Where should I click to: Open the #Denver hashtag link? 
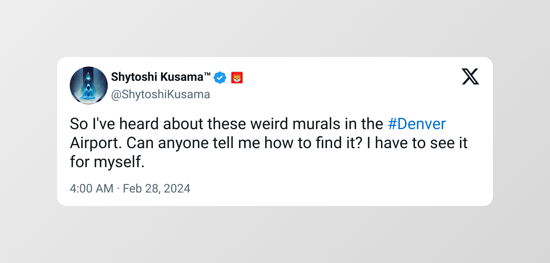[x=416, y=124]
